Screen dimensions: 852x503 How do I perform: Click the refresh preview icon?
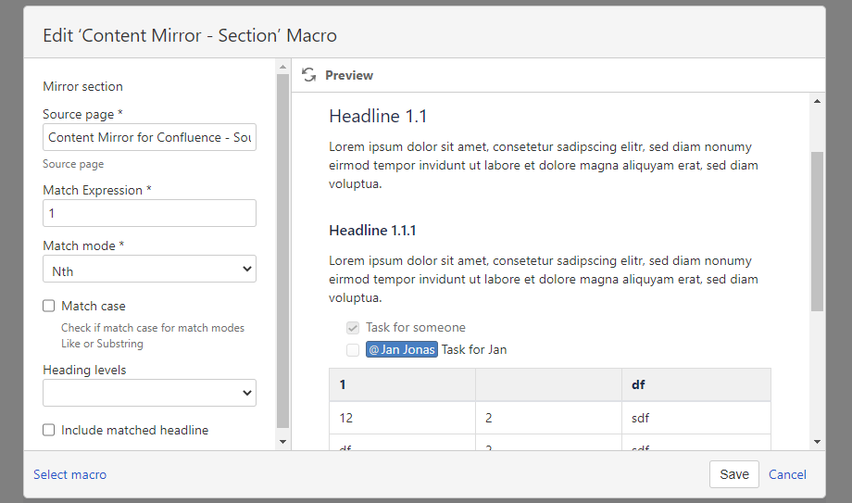(309, 75)
